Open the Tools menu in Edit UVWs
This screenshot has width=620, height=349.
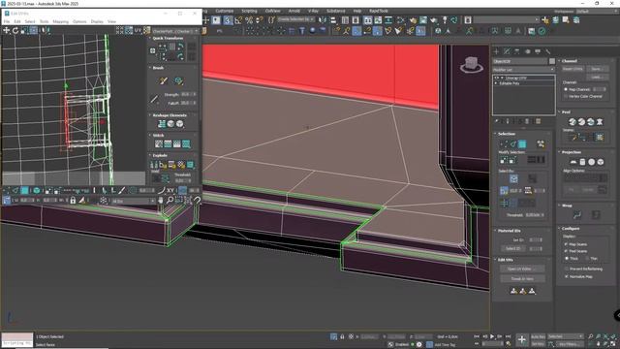point(44,21)
